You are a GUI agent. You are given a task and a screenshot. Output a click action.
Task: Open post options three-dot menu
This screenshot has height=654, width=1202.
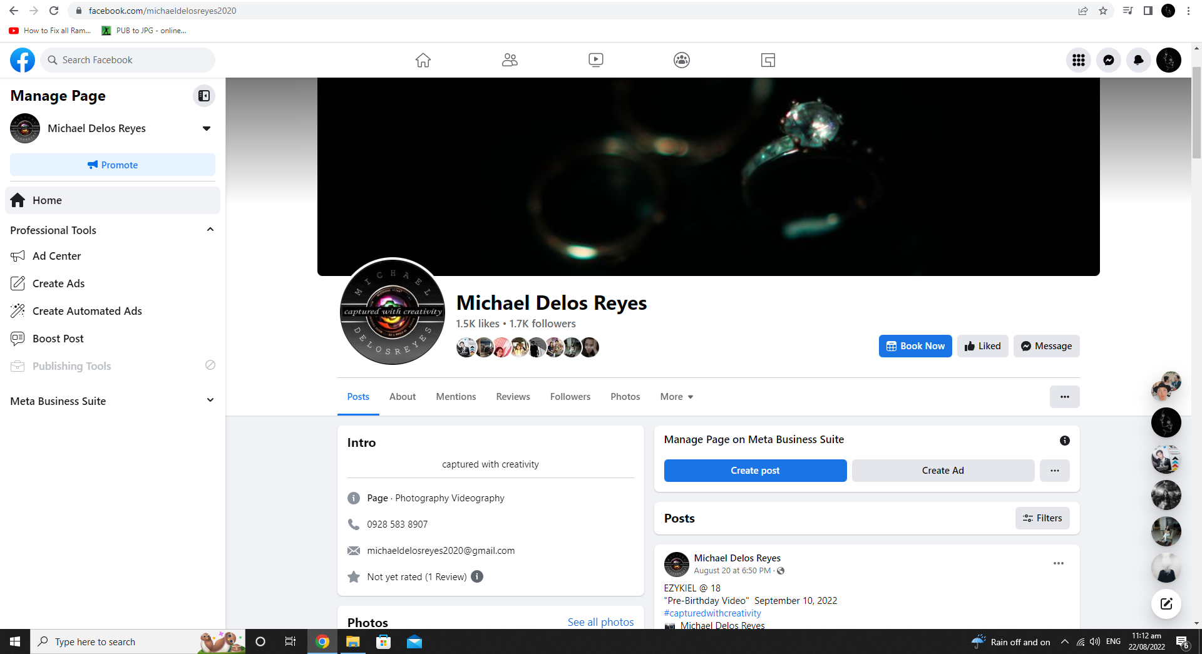coord(1059,563)
